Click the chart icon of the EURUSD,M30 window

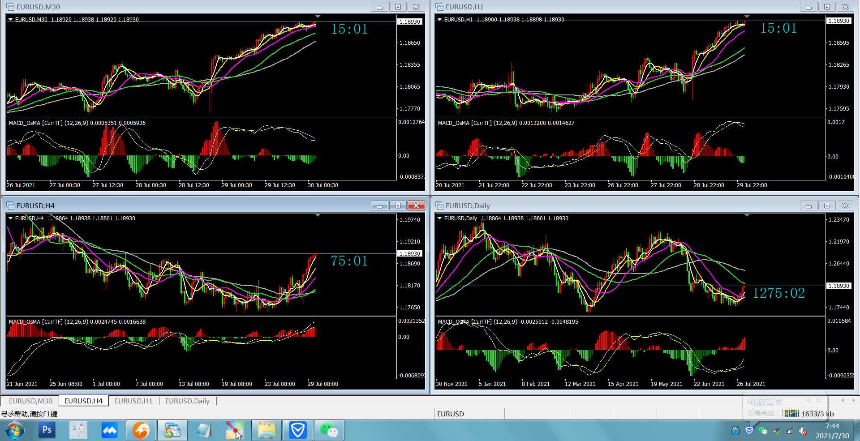pos(10,7)
